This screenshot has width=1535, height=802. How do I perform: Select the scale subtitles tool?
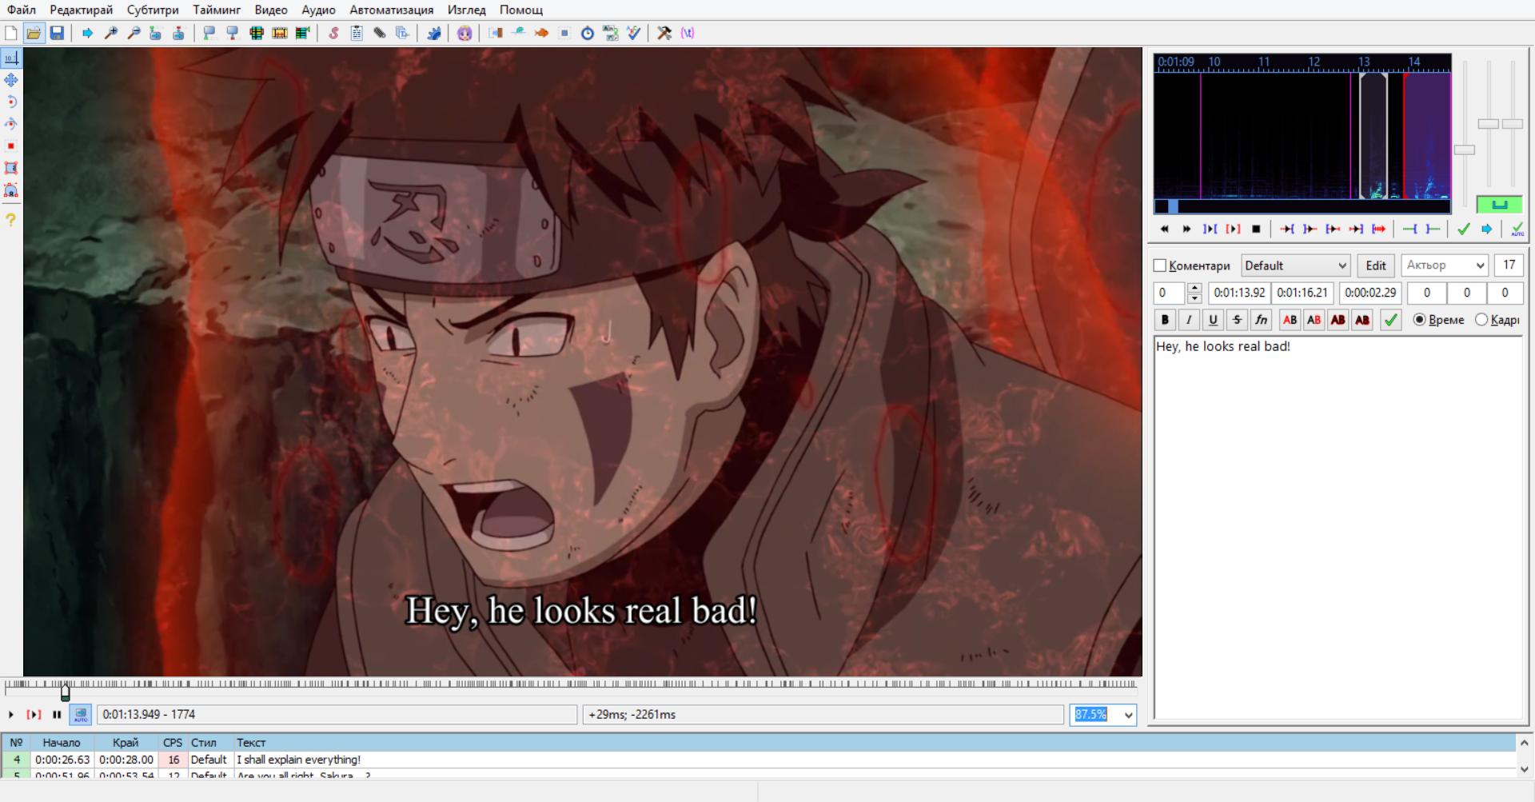[11, 146]
